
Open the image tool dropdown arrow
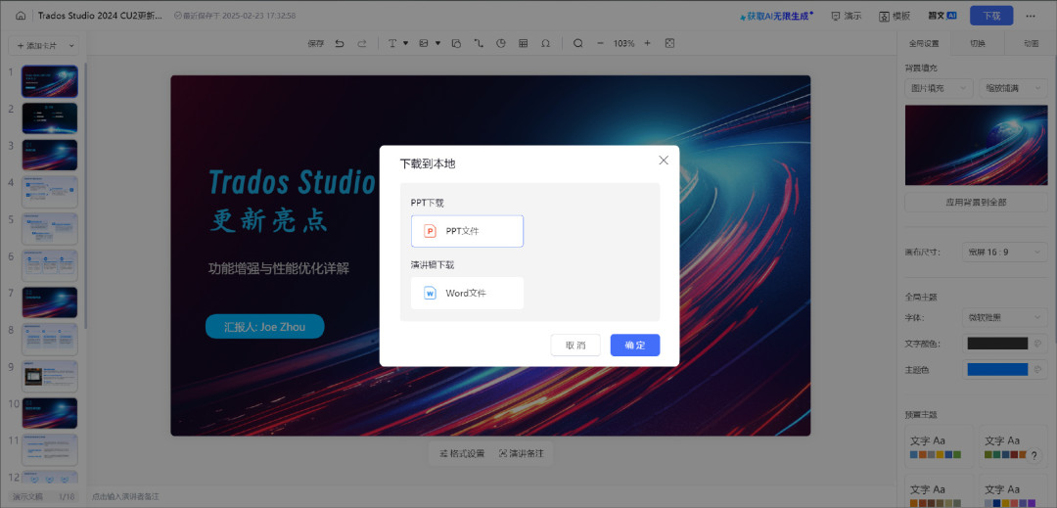pos(437,43)
